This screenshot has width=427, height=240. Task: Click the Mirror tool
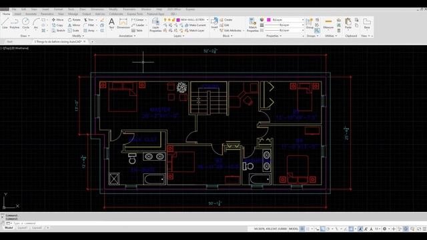(74, 25)
